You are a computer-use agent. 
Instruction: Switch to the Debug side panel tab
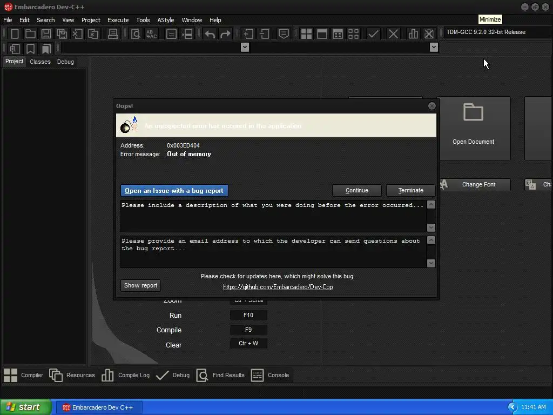click(65, 62)
